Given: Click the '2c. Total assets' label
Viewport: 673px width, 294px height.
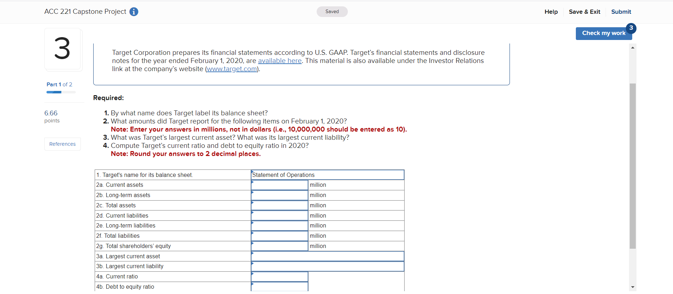Looking at the screenshot, I should click(x=116, y=206).
